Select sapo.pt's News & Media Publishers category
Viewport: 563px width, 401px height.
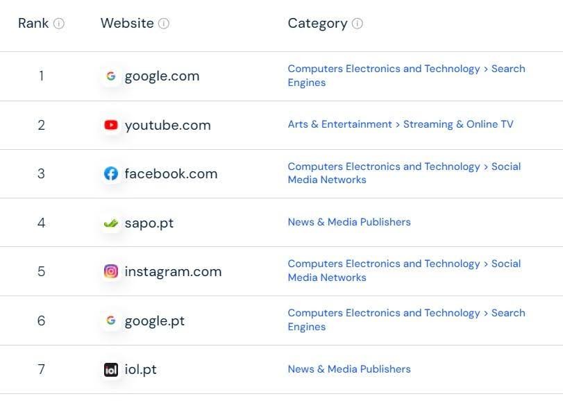tap(349, 222)
